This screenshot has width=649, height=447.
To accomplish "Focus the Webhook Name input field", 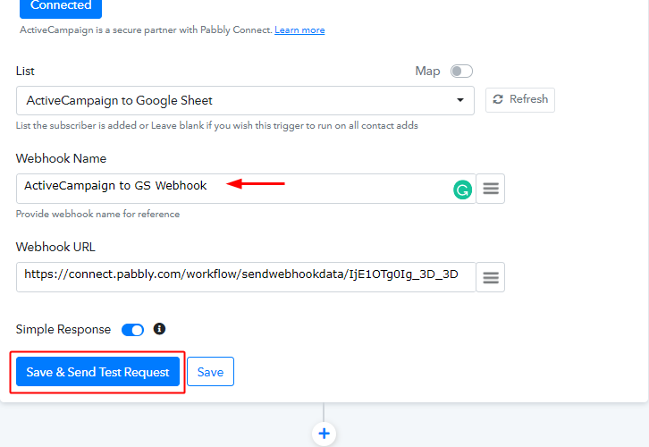I will click(246, 189).
